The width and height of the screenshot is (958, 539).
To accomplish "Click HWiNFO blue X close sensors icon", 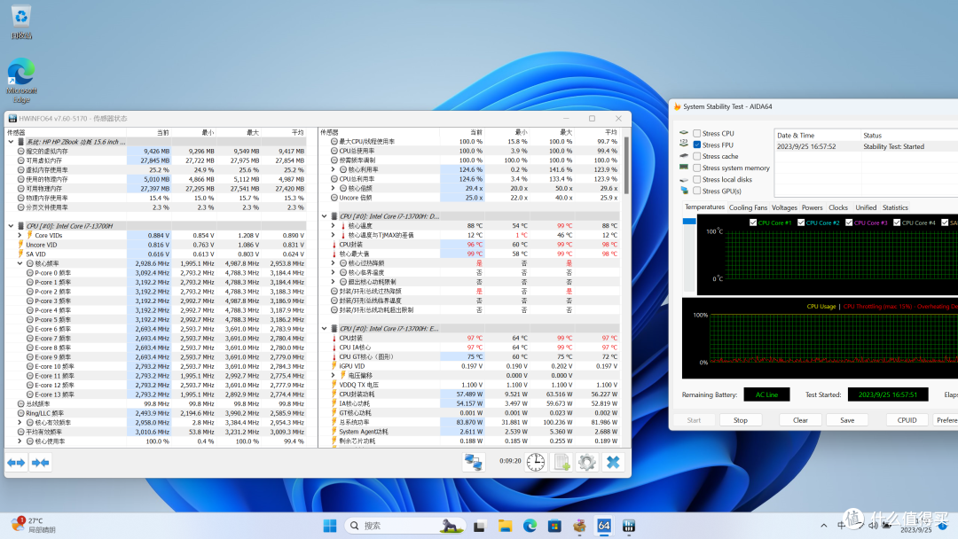I will tap(613, 462).
